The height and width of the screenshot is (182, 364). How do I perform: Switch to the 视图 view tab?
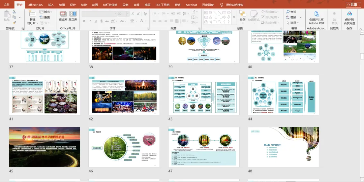tap(147, 5)
